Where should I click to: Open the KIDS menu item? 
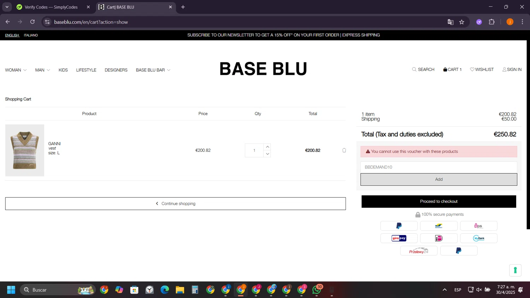(63, 70)
